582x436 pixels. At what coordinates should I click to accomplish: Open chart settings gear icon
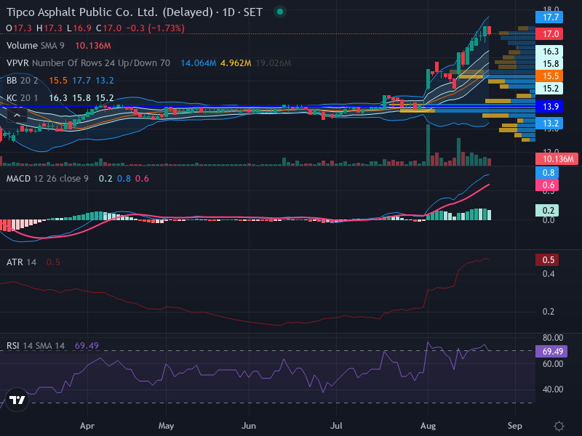click(559, 426)
